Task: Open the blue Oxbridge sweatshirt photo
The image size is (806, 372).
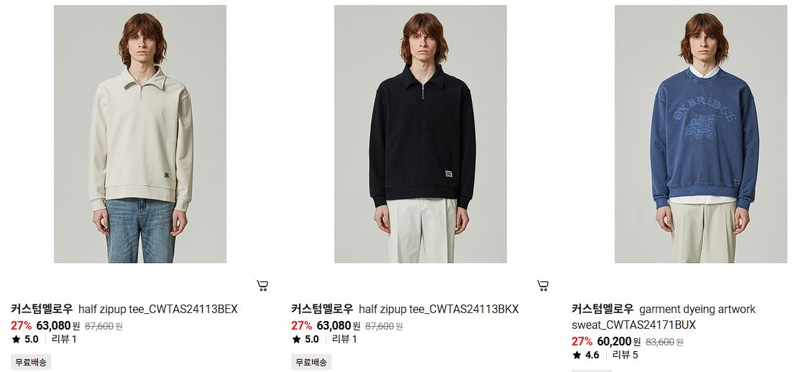Action: pos(700,134)
